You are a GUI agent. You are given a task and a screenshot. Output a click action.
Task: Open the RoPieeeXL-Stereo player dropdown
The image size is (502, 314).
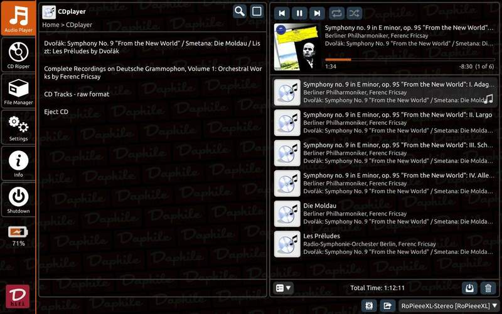[448, 306]
